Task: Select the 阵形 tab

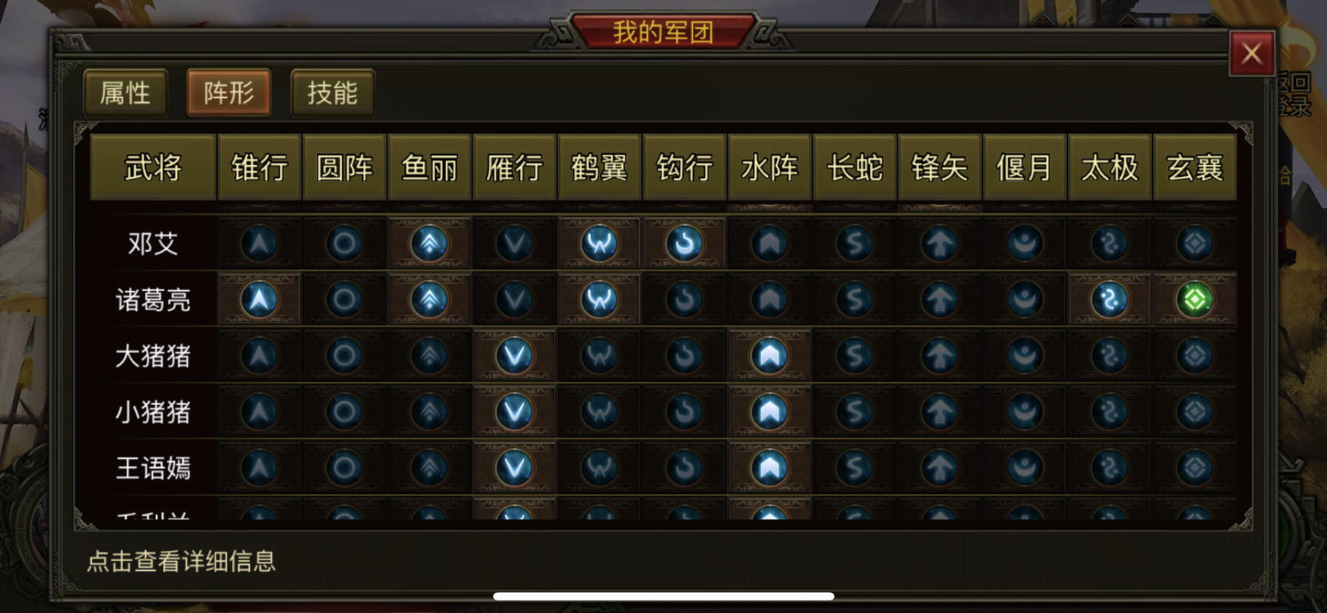Action: (229, 93)
